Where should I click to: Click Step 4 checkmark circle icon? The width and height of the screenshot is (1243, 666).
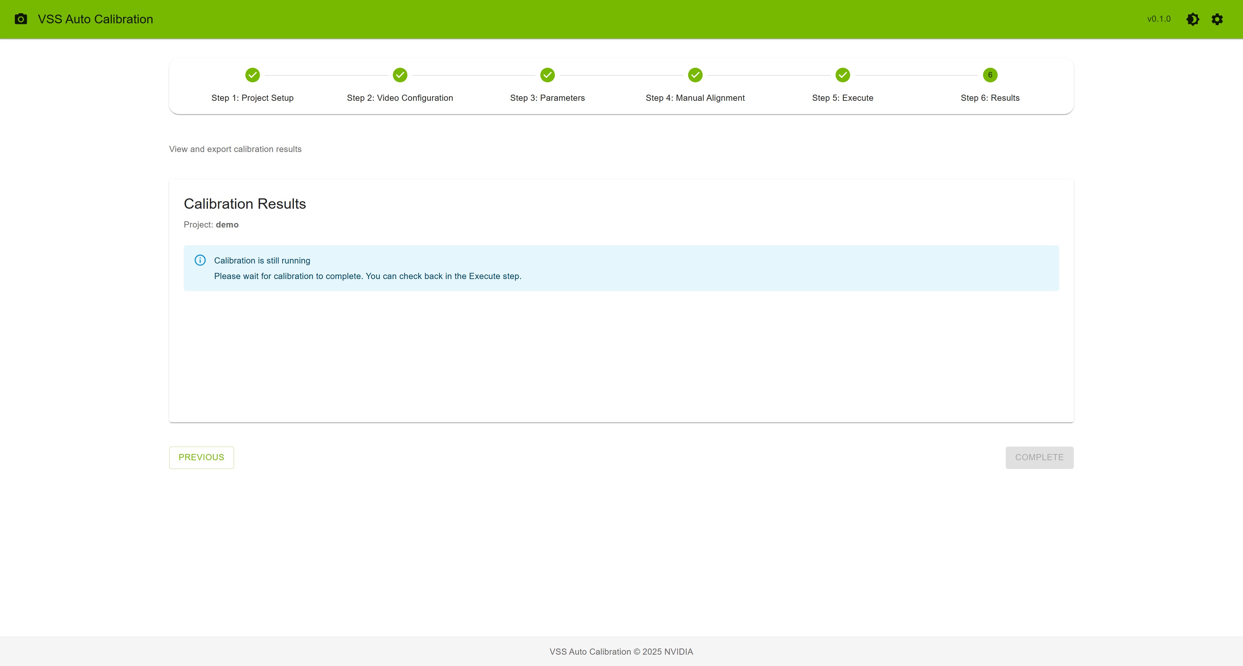pyautogui.click(x=695, y=75)
